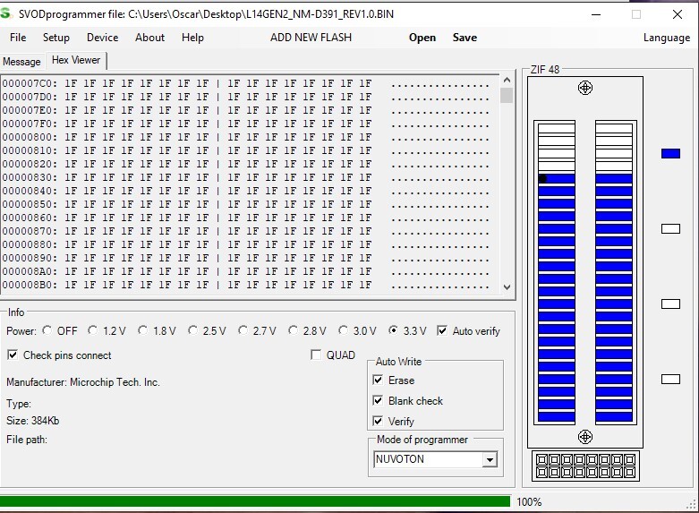Click the black pin-1 dot marker on socket
The height and width of the screenshot is (513, 699).
pyautogui.click(x=542, y=179)
